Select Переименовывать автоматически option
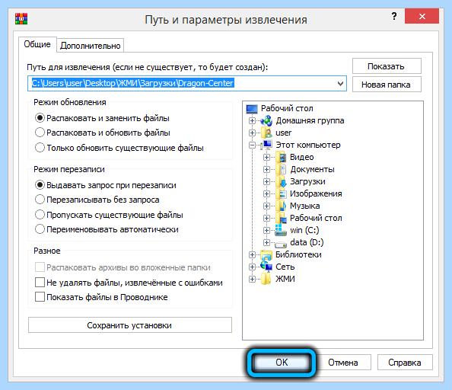This screenshot has width=452, height=390. [40, 229]
